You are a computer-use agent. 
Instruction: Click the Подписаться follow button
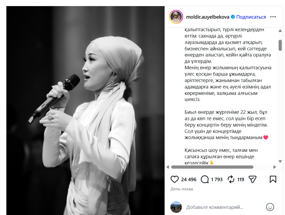click(x=251, y=17)
